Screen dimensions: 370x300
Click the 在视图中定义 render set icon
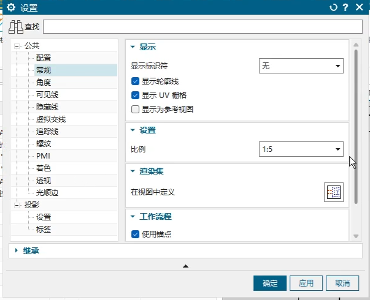pos(334,192)
